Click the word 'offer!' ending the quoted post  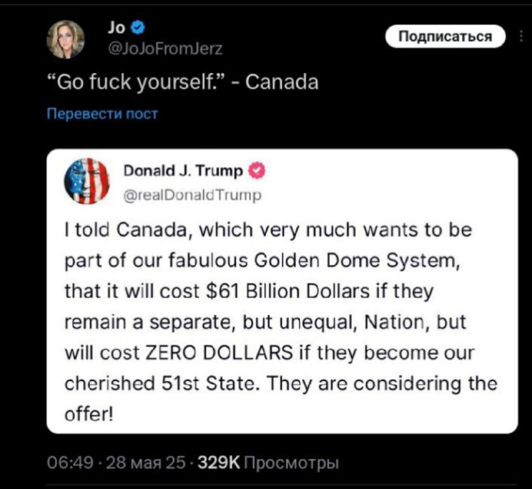point(88,414)
